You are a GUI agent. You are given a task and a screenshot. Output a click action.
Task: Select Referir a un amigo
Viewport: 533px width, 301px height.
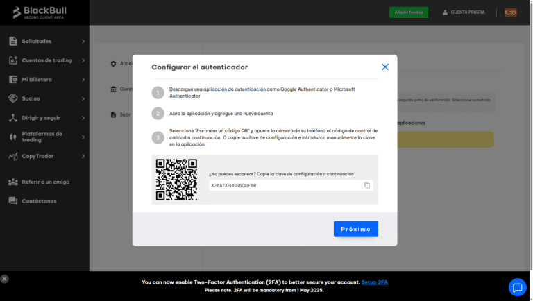click(45, 182)
